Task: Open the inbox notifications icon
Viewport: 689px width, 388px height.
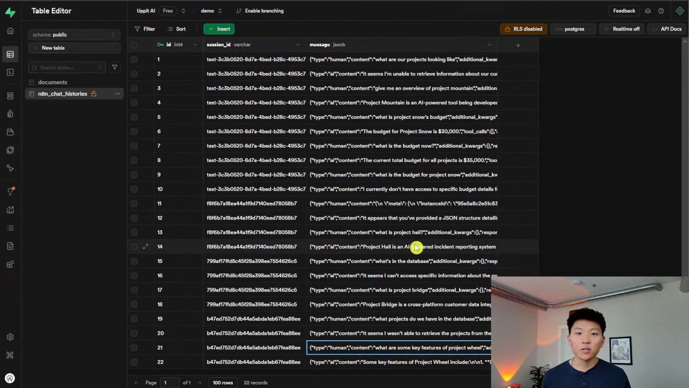Action: [648, 11]
